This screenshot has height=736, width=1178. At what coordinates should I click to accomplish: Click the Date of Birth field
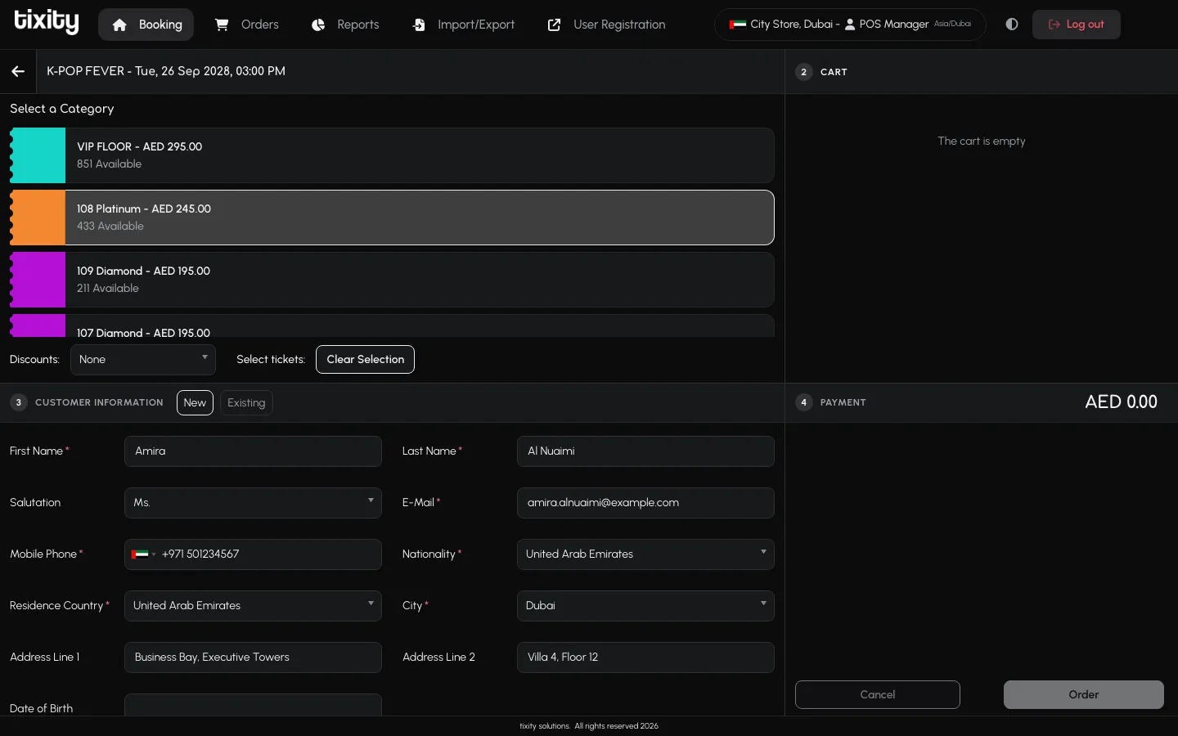click(253, 705)
